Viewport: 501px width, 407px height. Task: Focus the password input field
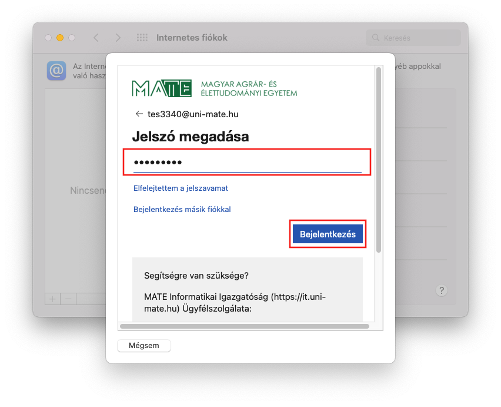pos(247,163)
